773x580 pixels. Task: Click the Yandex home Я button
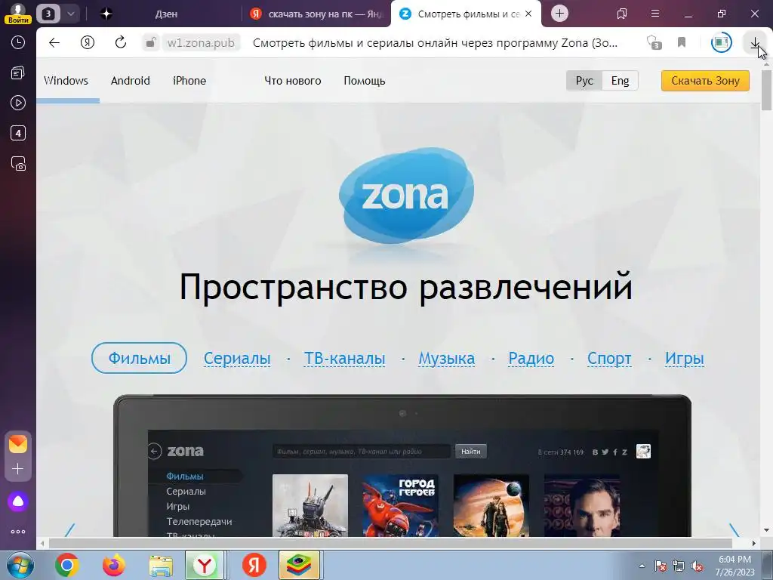[88, 43]
